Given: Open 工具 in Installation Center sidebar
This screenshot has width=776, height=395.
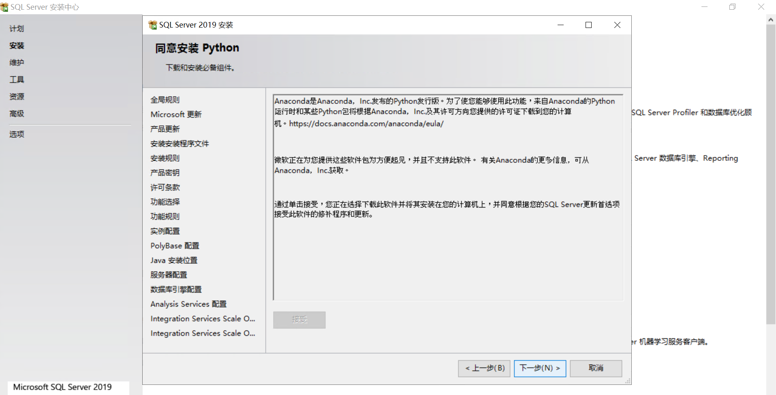Looking at the screenshot, I should (17, 80).
